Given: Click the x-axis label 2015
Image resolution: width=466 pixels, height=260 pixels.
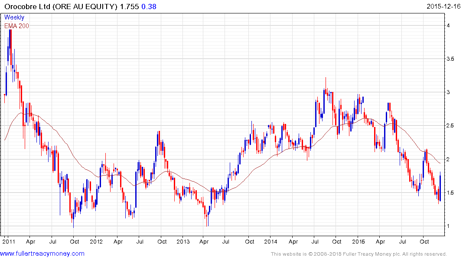Looking at the screenshot, I should click(358, 241).
